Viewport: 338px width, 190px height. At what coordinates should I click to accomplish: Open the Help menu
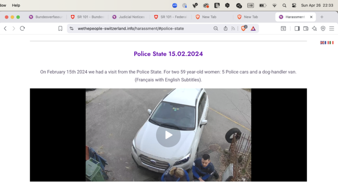click(x=16, y=5)
